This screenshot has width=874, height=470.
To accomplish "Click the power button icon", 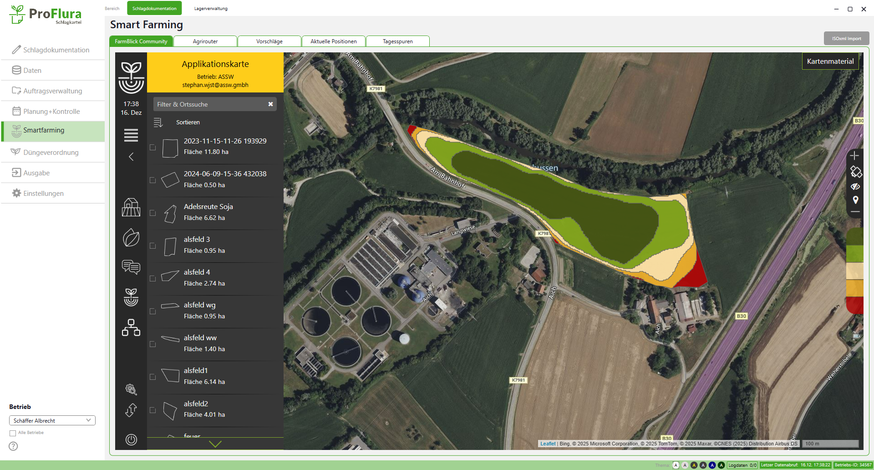I will click(131, 439).
